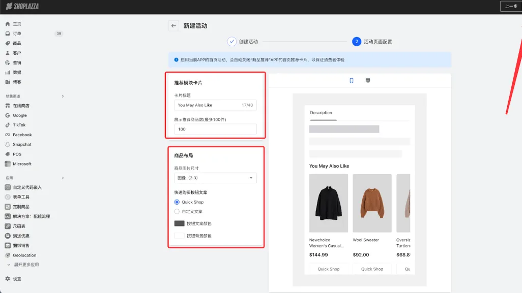Screen dimensions: 522x293
Task: Click the 上一步 button
Action: pos(511,6)
